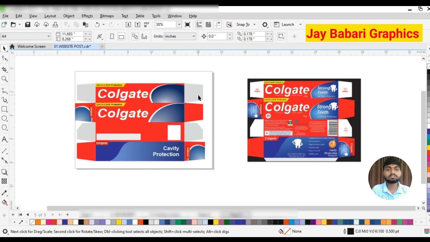Click the Export icon

click(x=137, y=25)
